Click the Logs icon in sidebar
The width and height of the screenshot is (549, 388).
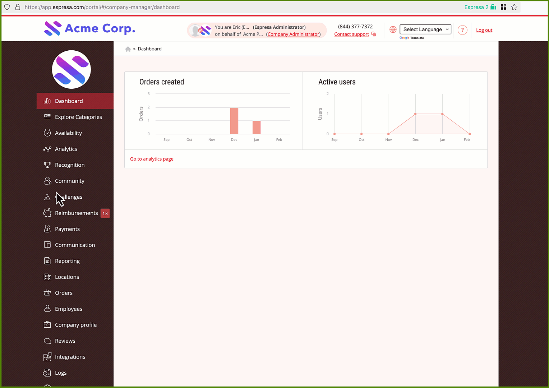click(47, 373)
